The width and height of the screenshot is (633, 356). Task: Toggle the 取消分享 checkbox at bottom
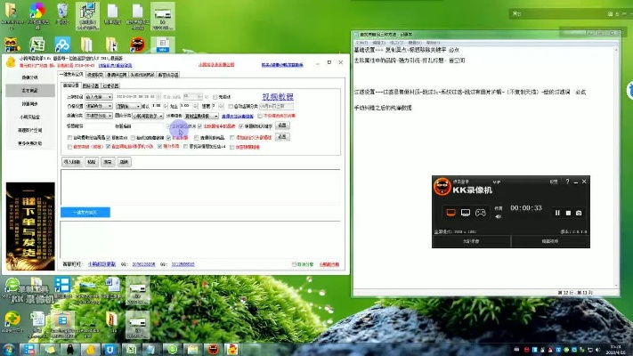295,263
